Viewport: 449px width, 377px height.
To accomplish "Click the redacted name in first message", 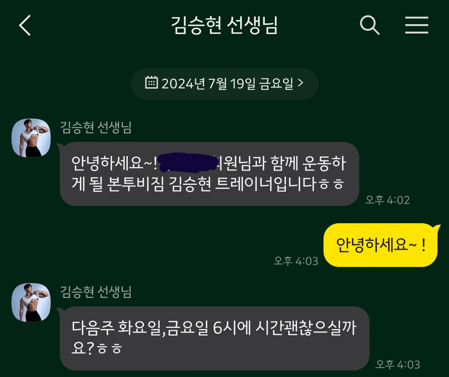I will coord(187,163).
